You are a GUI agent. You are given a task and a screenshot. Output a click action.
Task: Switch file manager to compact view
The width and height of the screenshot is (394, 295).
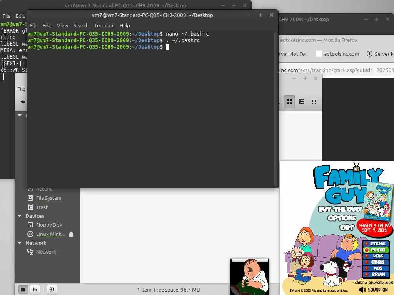coord(314,101)
